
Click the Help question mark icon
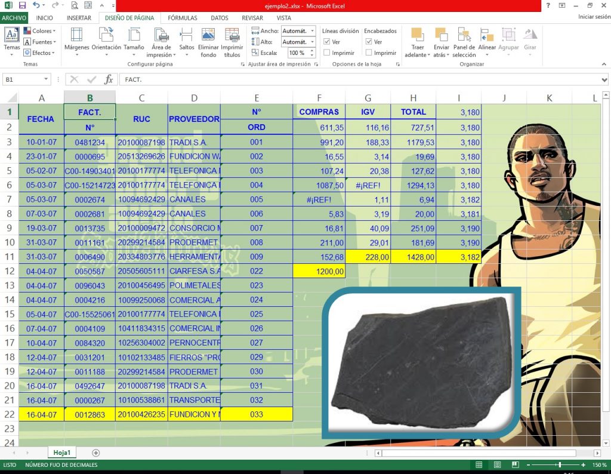(548, 5)
